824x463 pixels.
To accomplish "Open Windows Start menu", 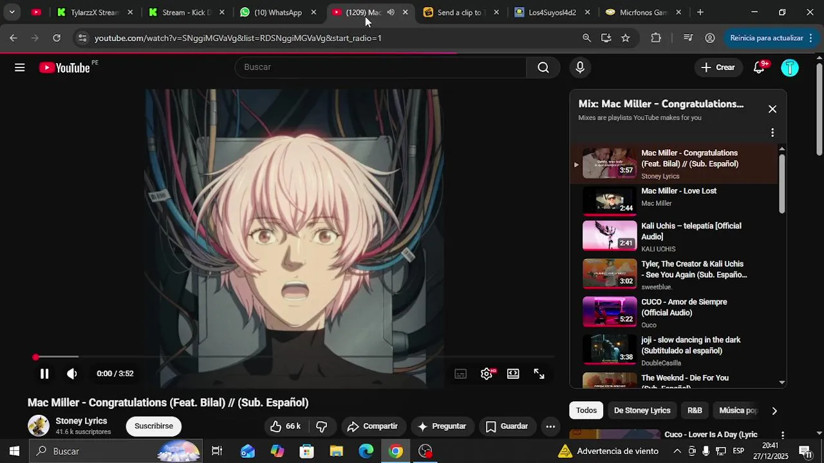I will (x=14, y=451).
